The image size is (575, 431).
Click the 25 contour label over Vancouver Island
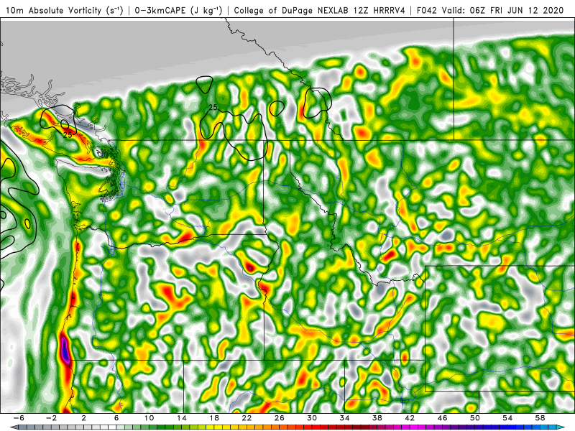pos(68,135)
